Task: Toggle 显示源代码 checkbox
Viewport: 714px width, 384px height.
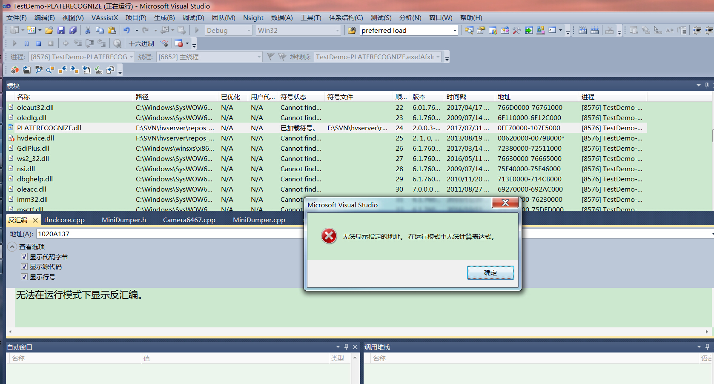Action: click(24, 267)
